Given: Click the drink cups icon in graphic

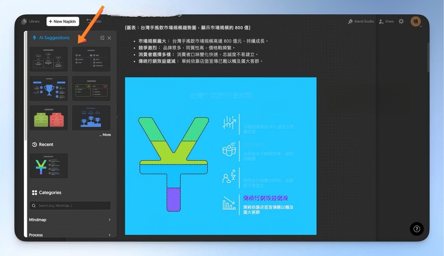Looking at the screenshot, I should click(229, 149).
